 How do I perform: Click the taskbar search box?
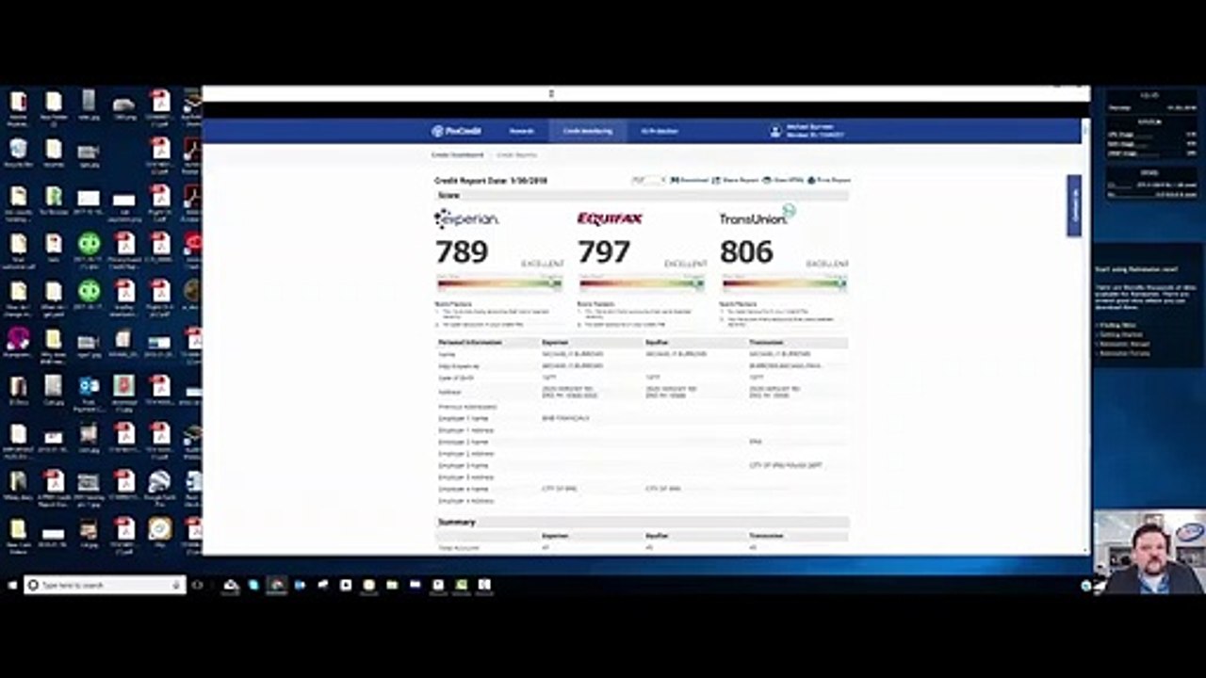click(x=105, y=585)
